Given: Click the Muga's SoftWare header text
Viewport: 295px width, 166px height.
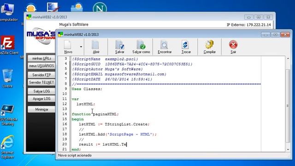Looking at the screenshot, I should click(x=74, y=24).
